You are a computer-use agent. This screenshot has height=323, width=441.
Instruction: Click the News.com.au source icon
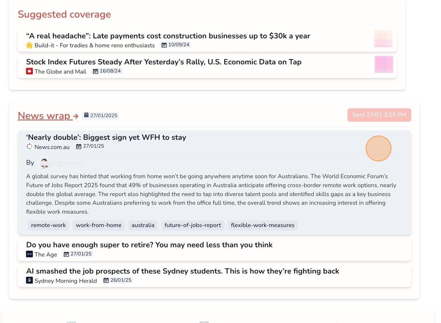pyautogui.click(x=29, y=147)
